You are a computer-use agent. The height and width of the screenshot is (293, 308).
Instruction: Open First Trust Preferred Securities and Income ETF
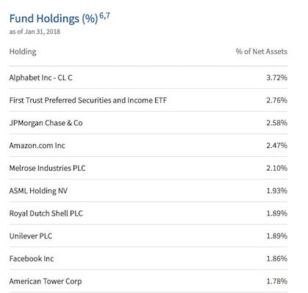(x=88, y=100)
